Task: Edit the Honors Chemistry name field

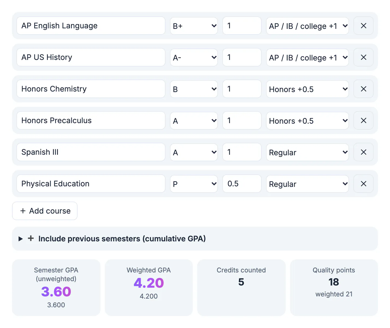Action: (91, 89)
